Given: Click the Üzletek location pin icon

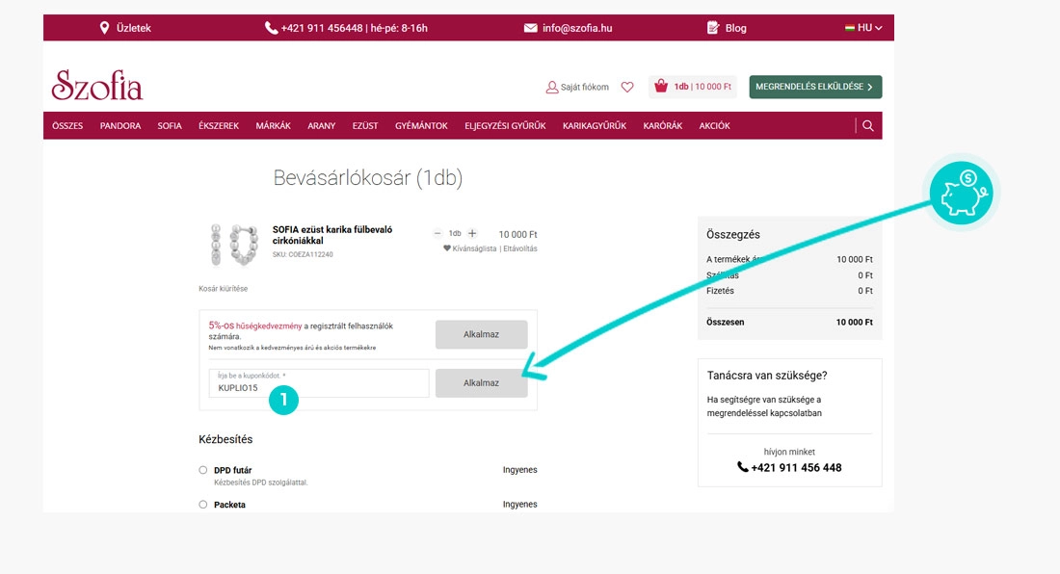Looking at the screenshot, I should tap(104, 28).
